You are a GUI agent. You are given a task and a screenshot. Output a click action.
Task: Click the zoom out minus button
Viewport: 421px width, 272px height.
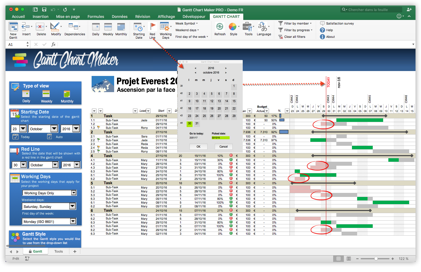coord(357,259)
